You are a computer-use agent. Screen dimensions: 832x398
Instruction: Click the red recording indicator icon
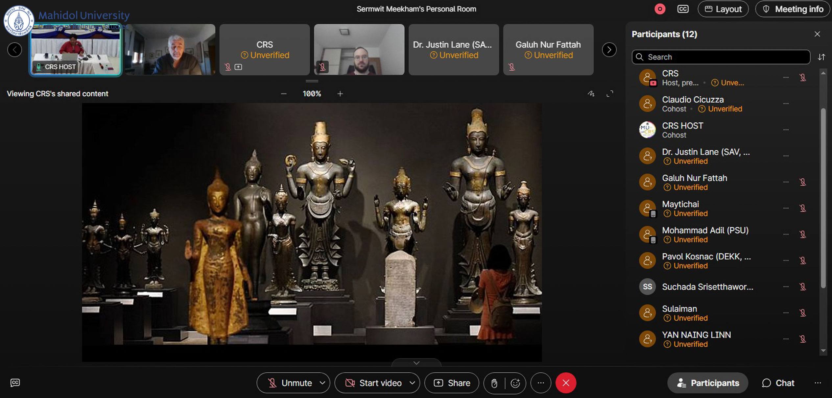coord(659,9)
